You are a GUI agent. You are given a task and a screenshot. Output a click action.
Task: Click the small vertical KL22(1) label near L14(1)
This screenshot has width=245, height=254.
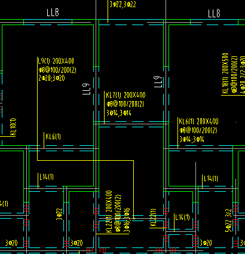point(153,218)
